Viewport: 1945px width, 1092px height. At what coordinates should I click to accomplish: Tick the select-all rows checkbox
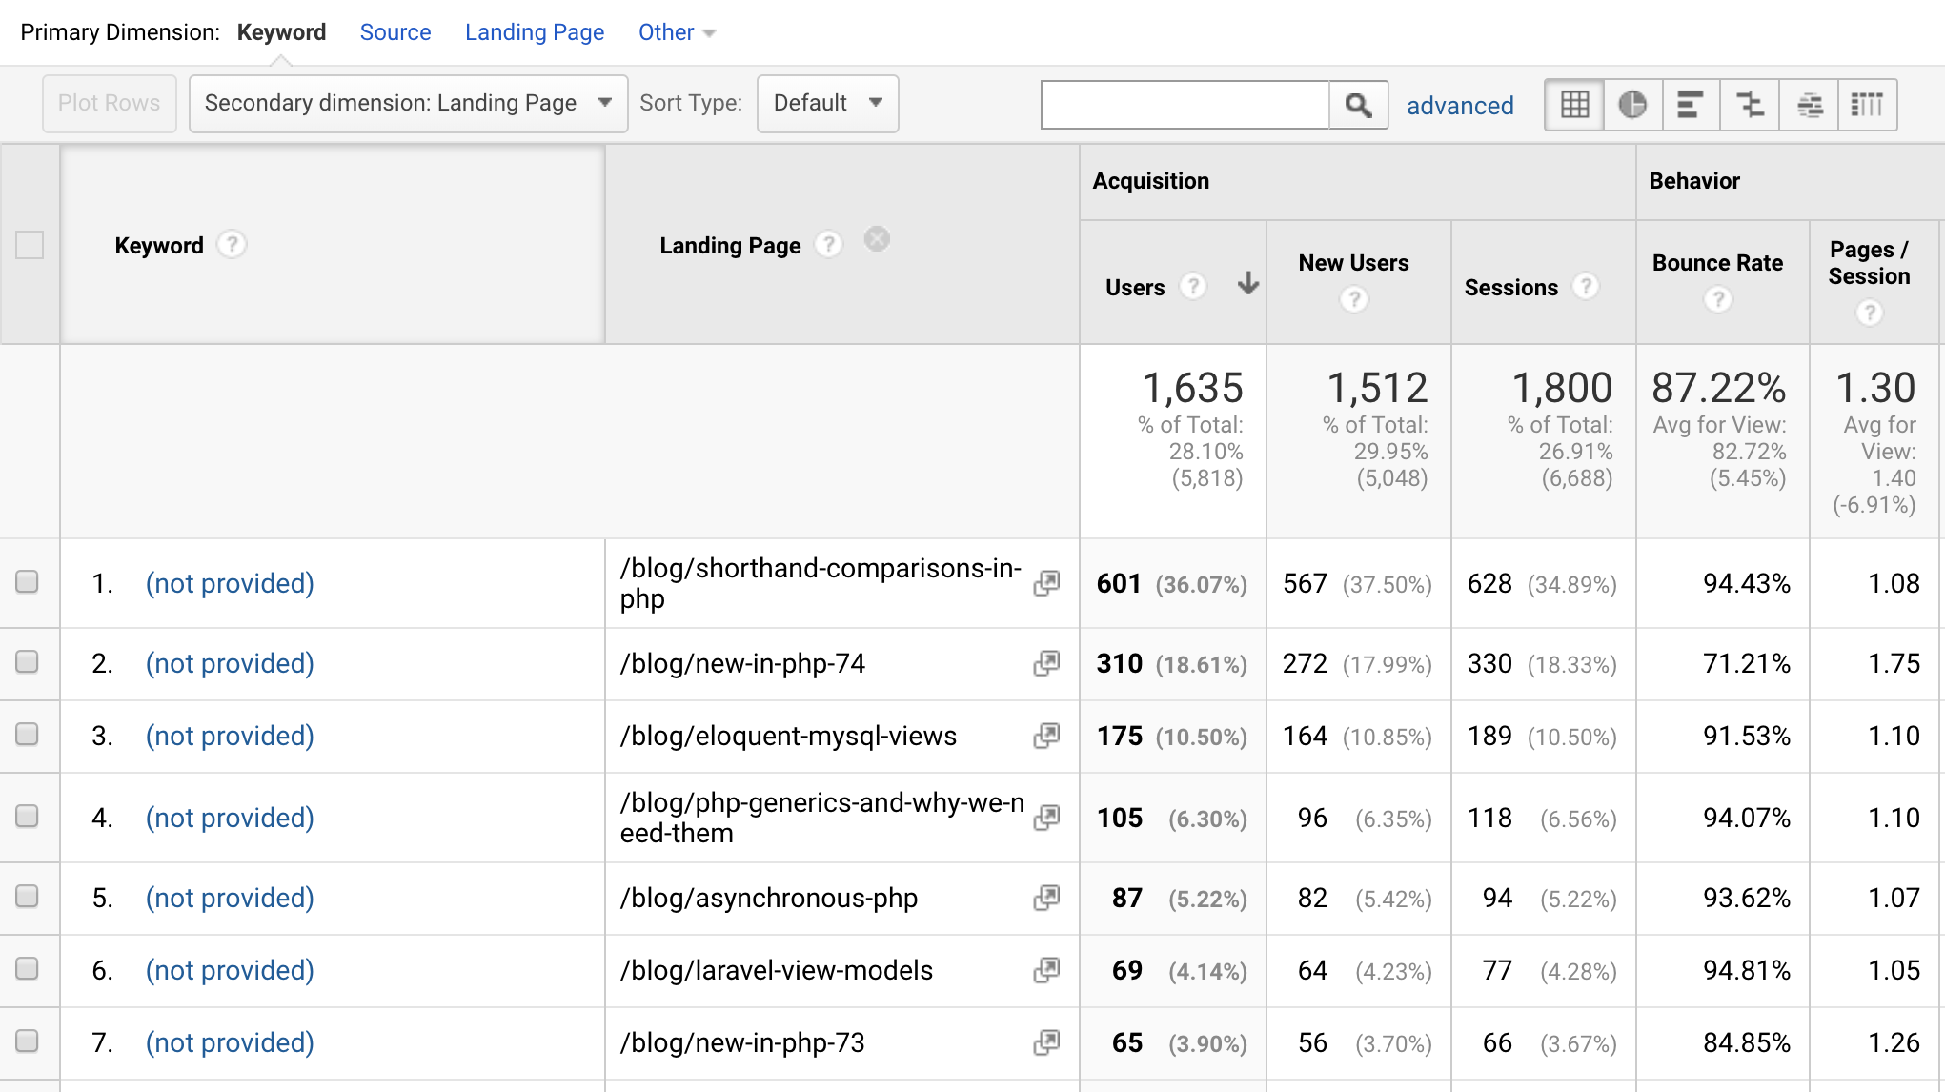point(30,245)
